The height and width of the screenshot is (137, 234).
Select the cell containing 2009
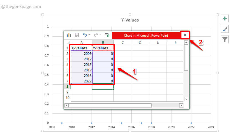click(82, 53)
